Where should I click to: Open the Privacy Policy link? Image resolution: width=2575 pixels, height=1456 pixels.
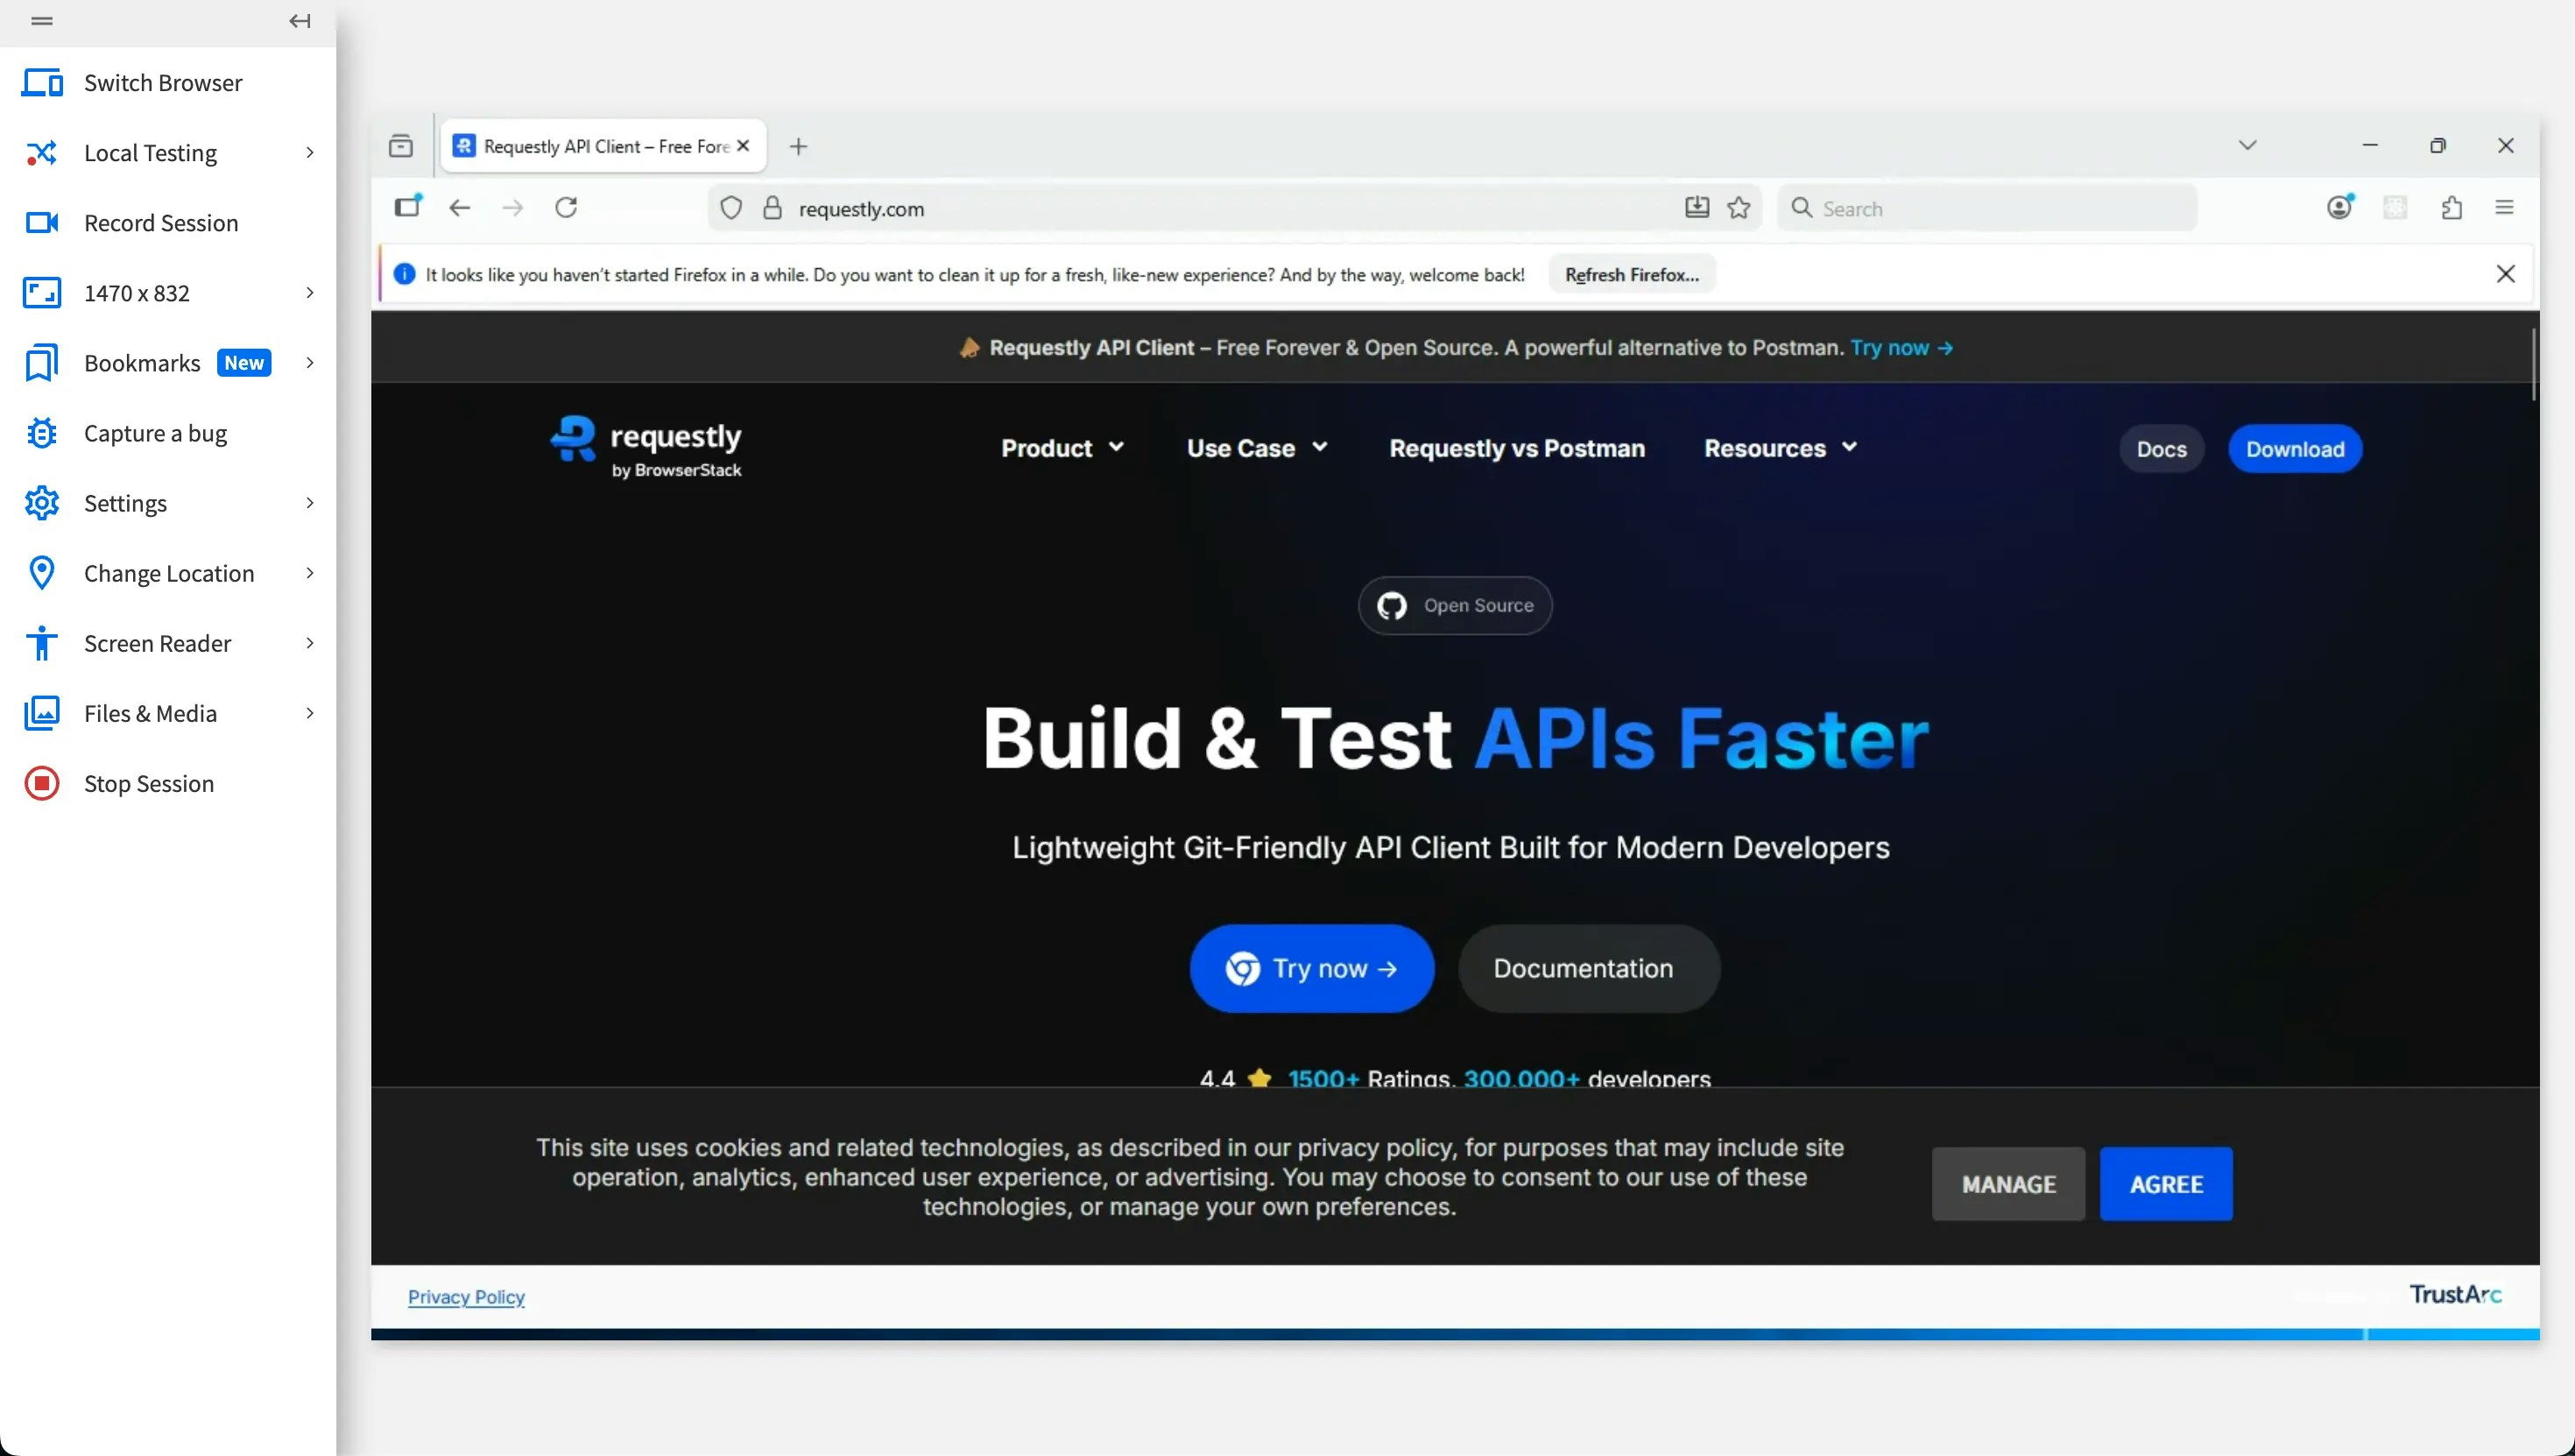point(466,1296)
